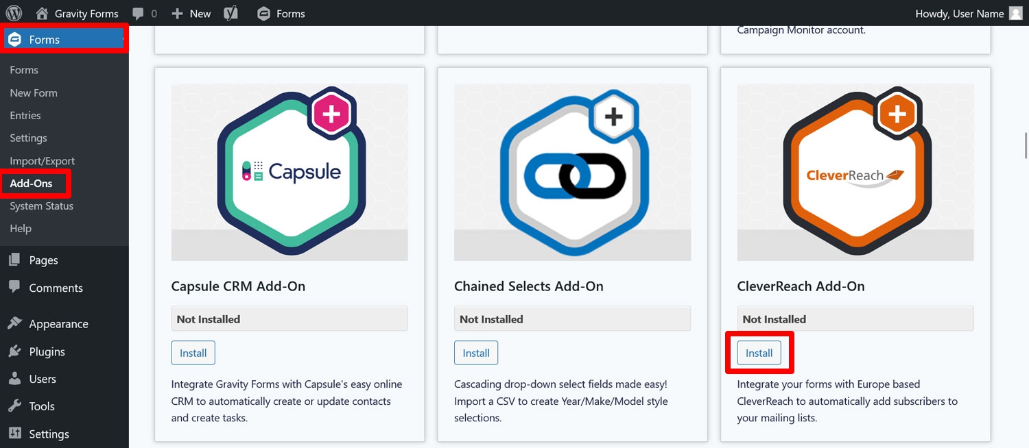
Task: Click the home icon beside Gravity Forms
Action: click(x=42, y=13)
